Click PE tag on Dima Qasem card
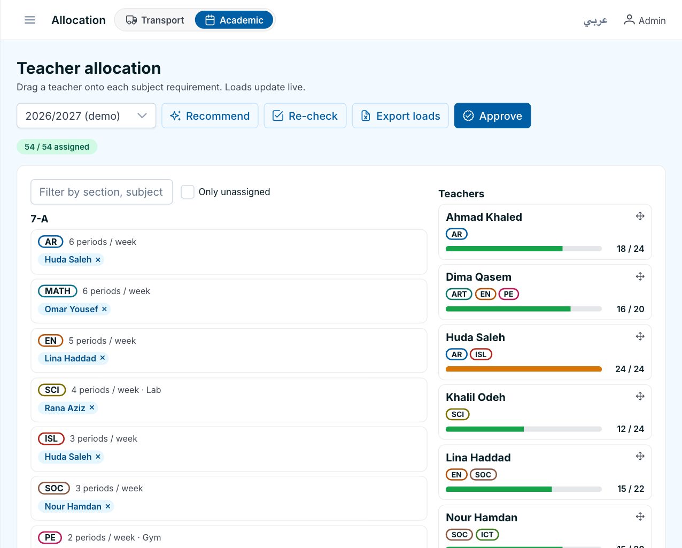Viewport: 682px width, 548px height. point(508,294)
